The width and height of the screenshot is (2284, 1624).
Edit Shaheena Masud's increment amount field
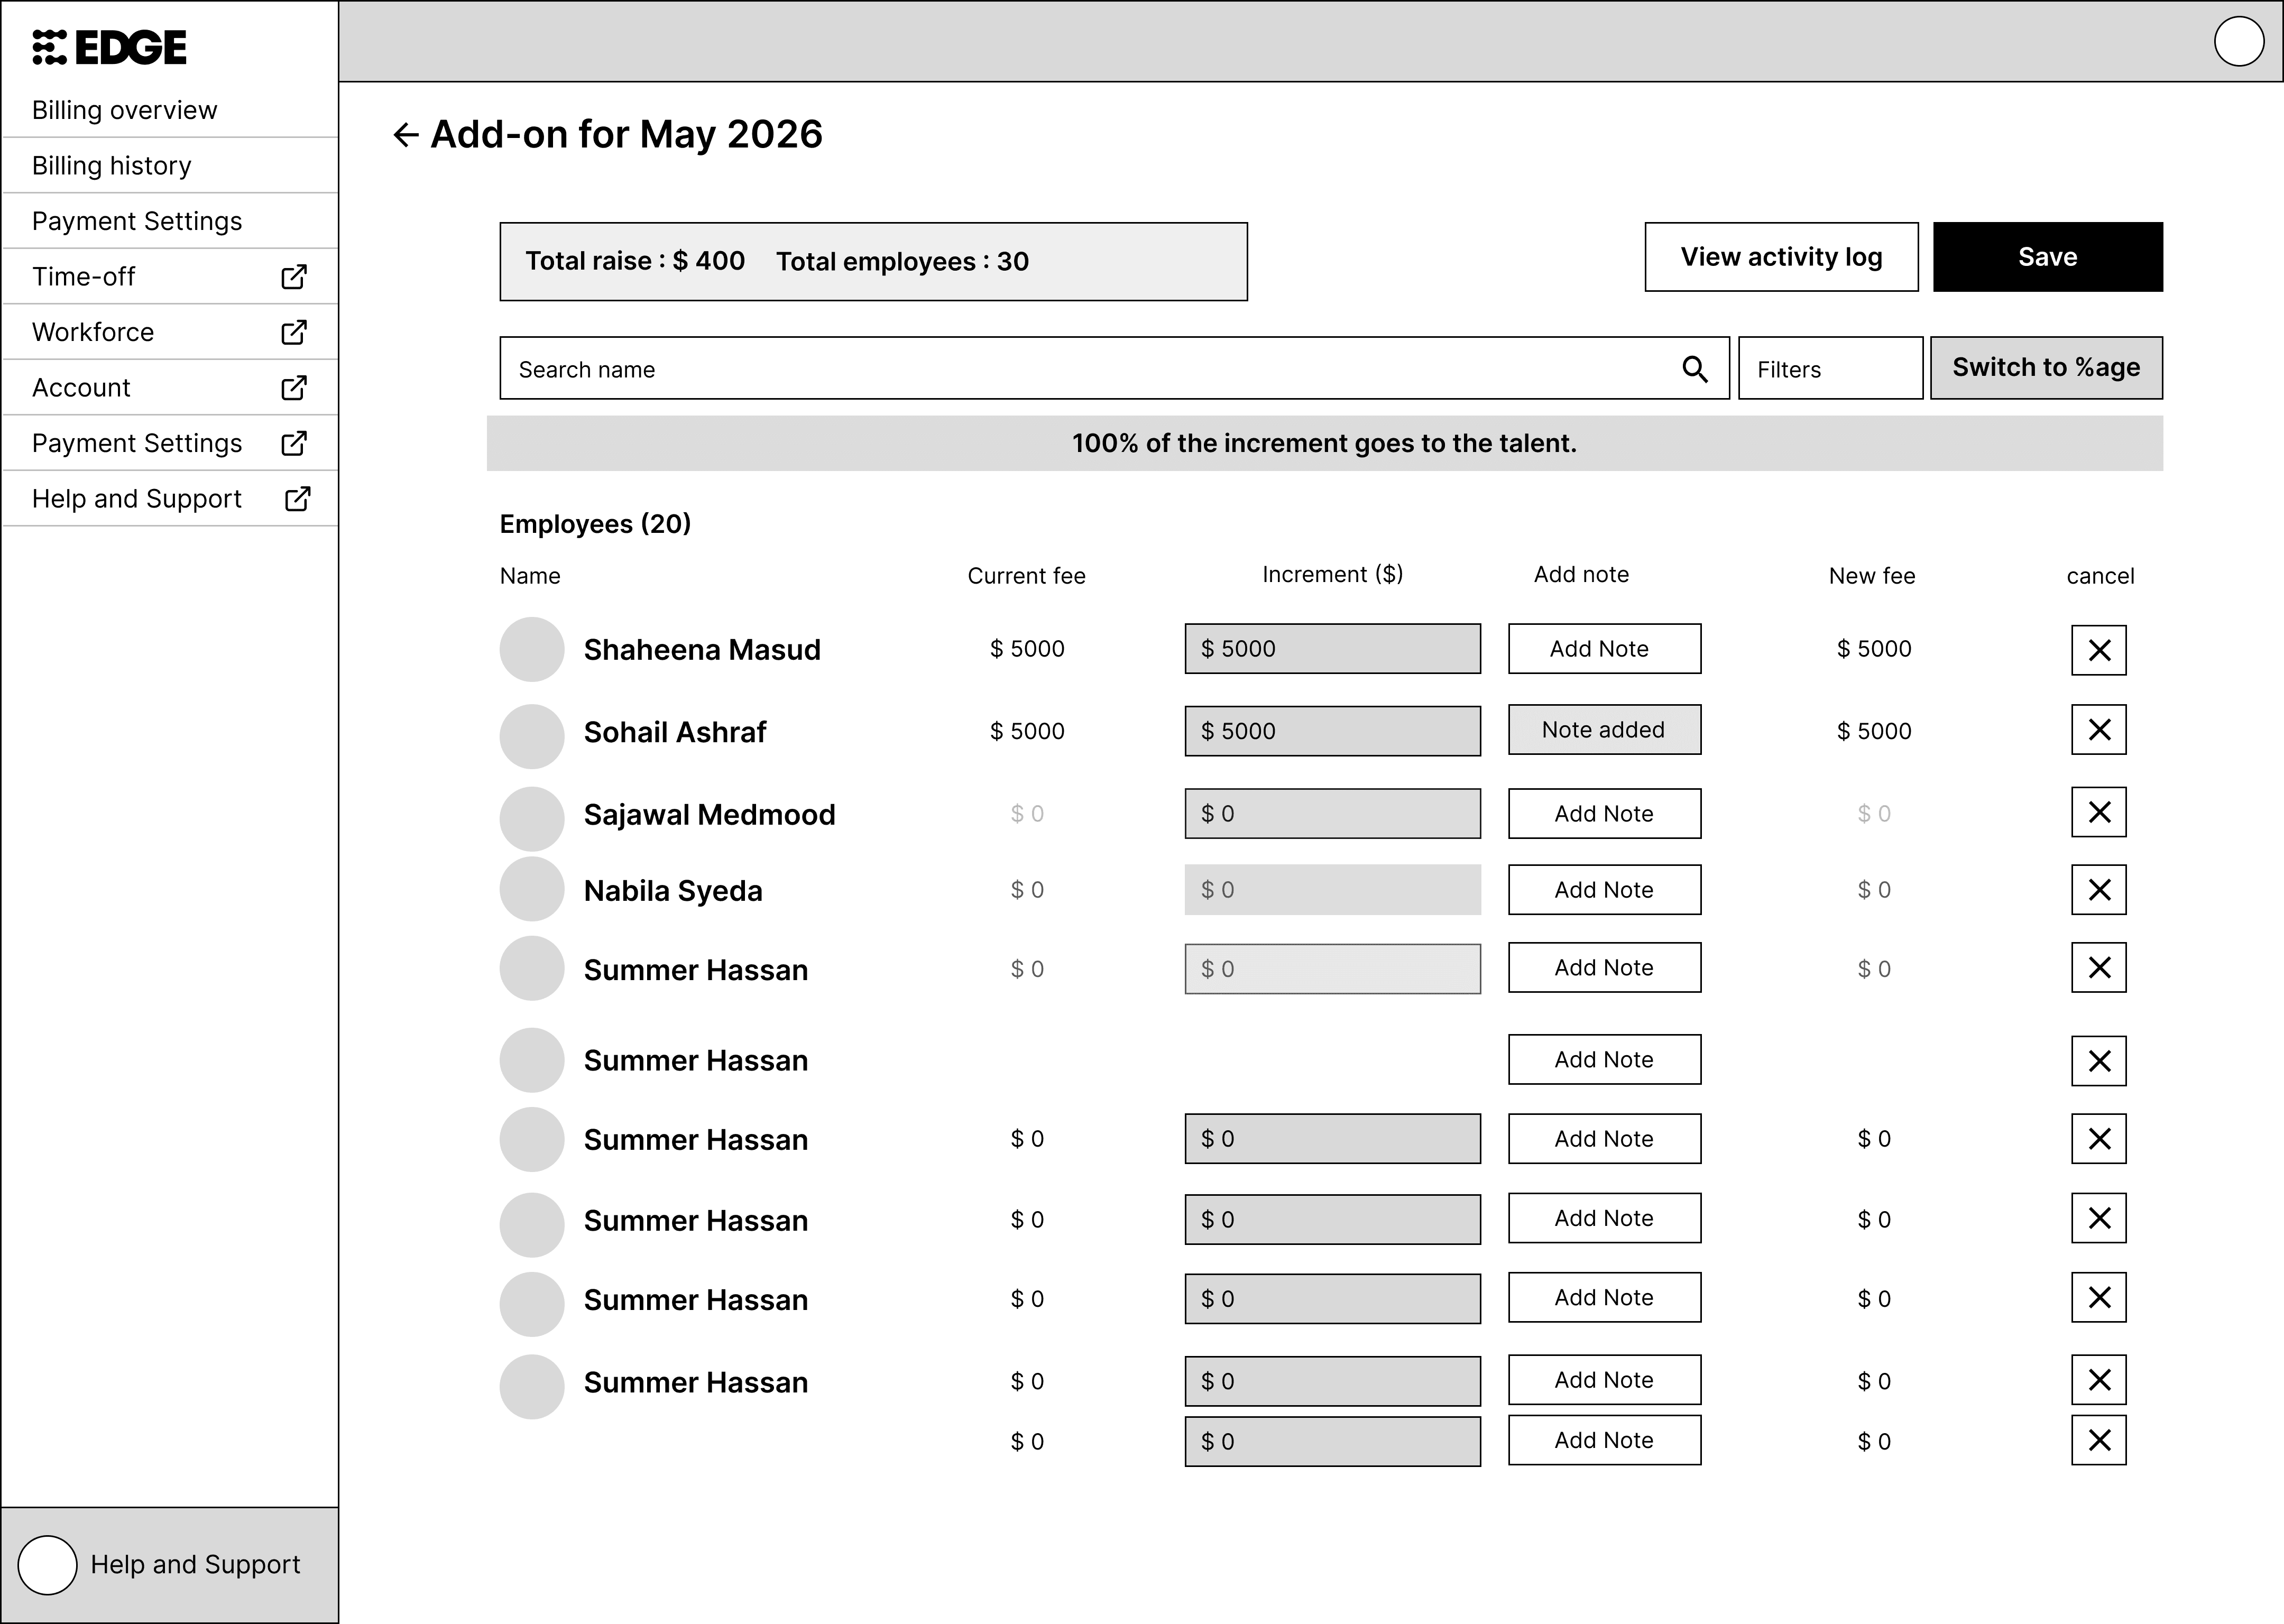pos(1331,649)
